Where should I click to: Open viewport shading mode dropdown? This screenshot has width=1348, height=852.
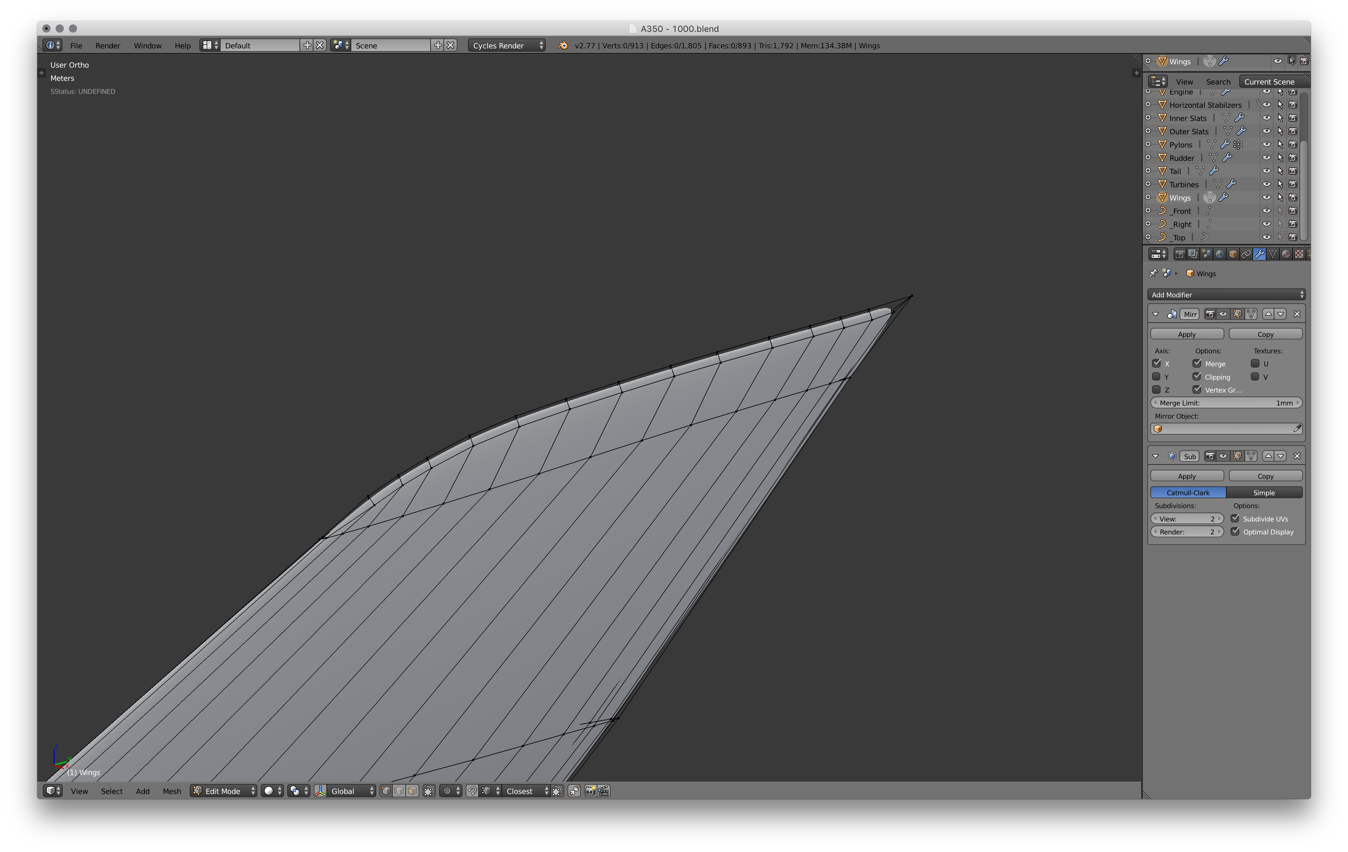pos(273,790)
